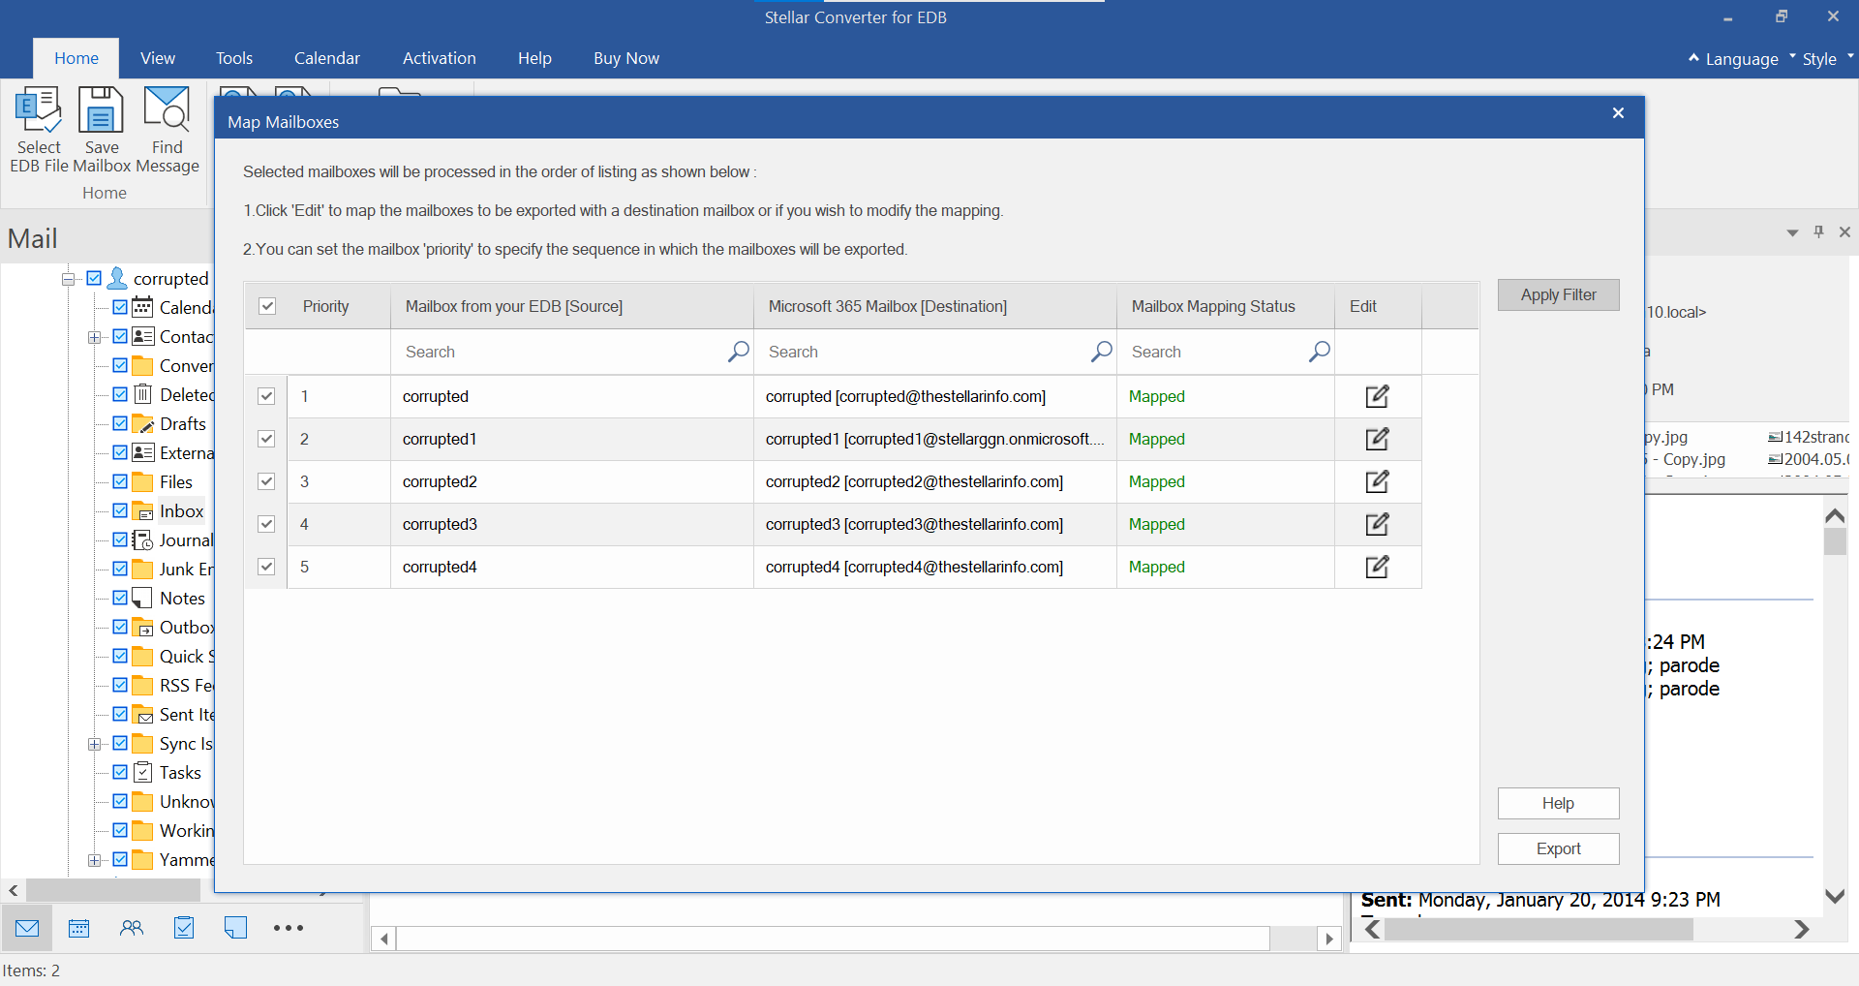Edit mapping for corrupted3 mailbox
Image resolution: width=1859 pixels, height=986 pixels.
1377,524
